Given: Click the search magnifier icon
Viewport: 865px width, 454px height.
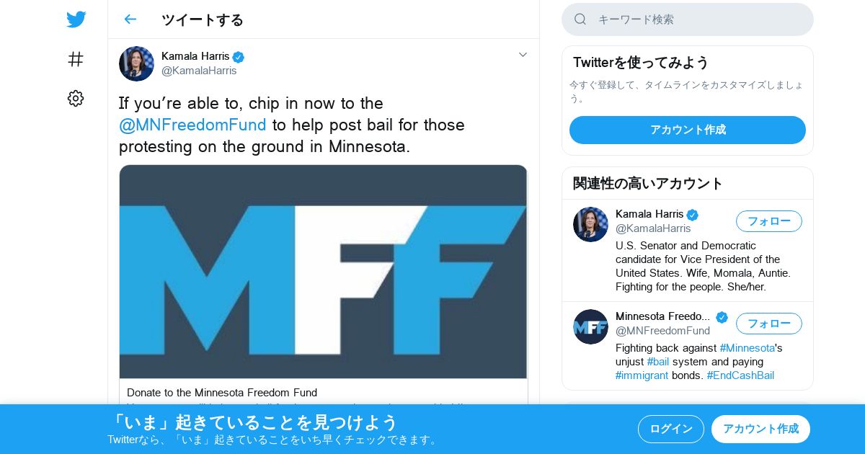Looking at the screenshot, I should 580,19.
